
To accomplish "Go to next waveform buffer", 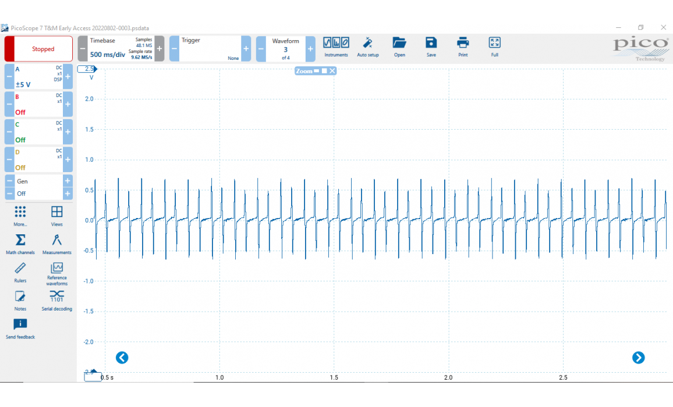I will click(310, 49).
